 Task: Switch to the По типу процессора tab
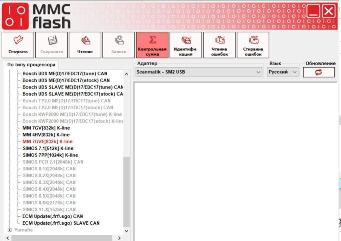(31, 65)
